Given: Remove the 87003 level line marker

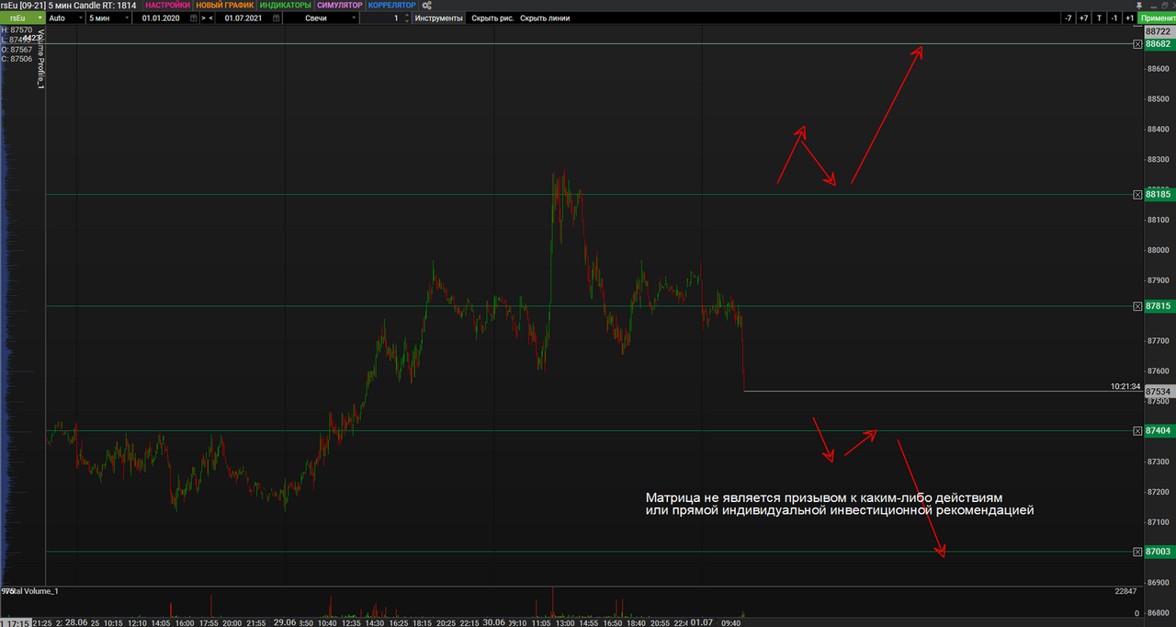Looking at the screenshot, I should 1138,551.
